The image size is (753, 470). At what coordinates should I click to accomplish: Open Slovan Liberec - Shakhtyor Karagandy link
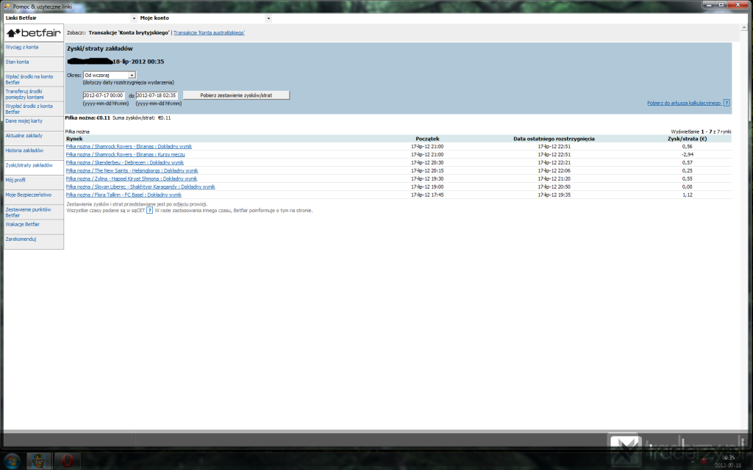140,187
